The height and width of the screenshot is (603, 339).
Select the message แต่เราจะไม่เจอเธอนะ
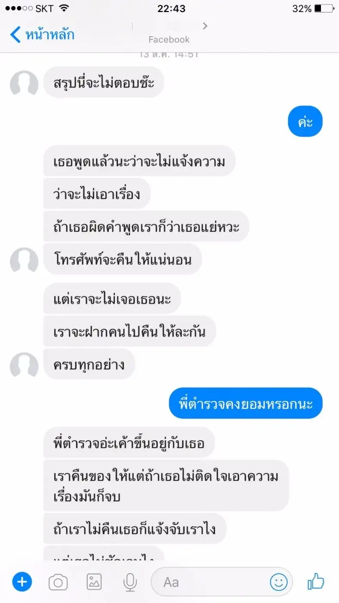point(112,298)
